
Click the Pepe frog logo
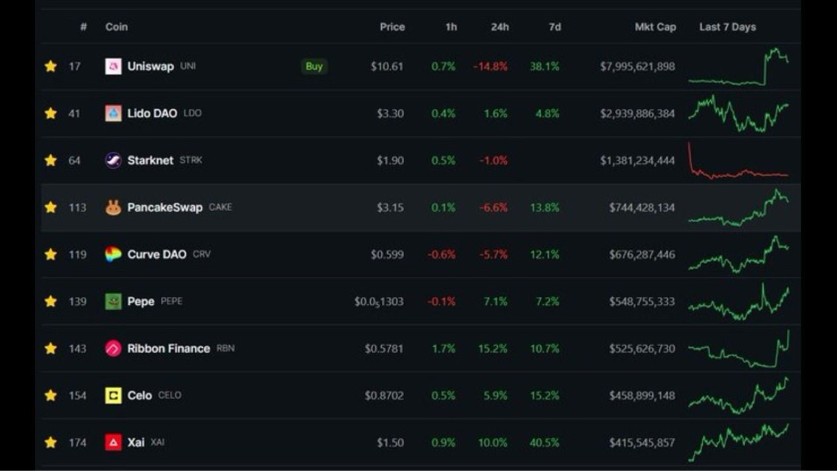pos(113,301)
